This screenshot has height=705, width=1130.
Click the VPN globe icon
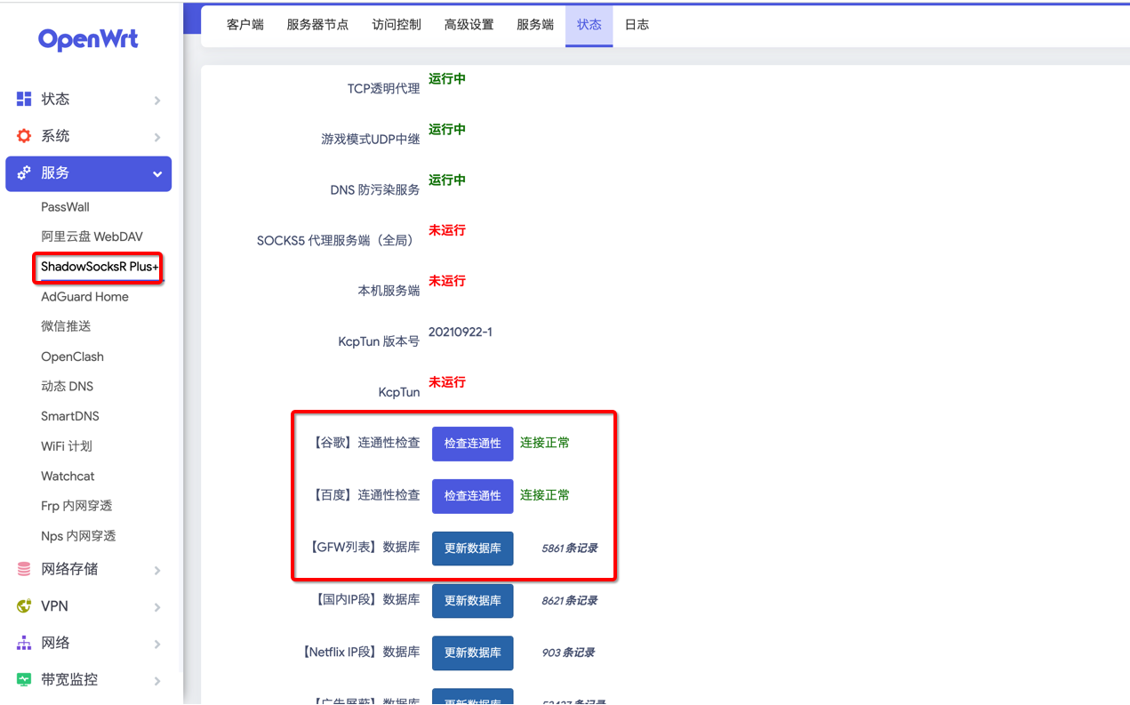[x=24, y=606]
